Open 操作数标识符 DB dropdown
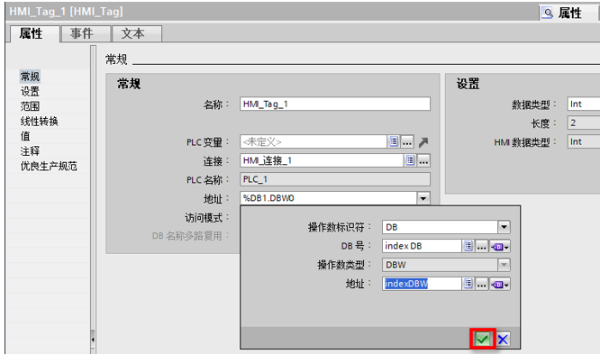This screenshot has width=600, height=354. pyautogui.click(x=504, y=227)
